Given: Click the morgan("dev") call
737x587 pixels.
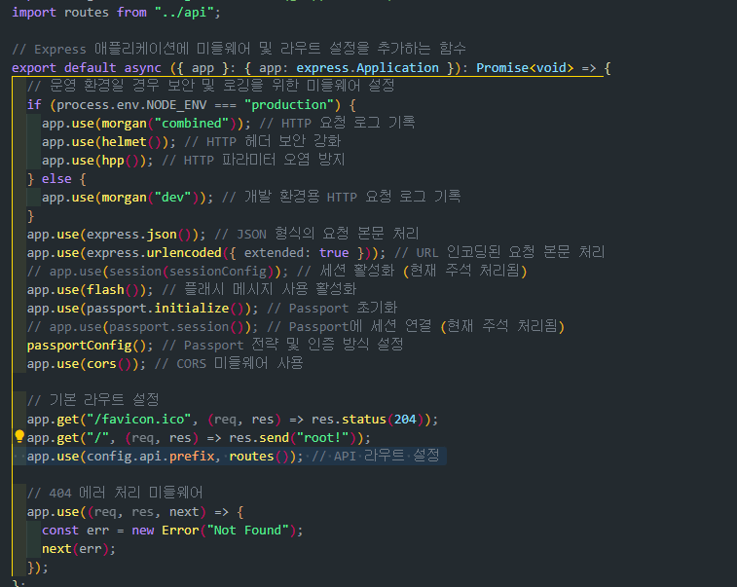Looking at the screenshot, I should click(154, 197).
